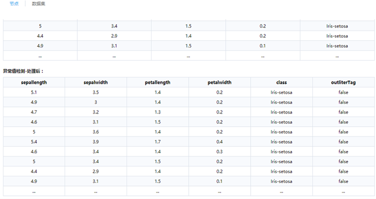Select the outlierTag column header
The width and height of the screenshot is (376, 199).
pos(343,82)
